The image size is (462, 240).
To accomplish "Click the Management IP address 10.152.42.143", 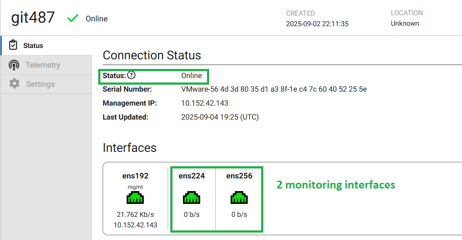I will pos(204,103).
